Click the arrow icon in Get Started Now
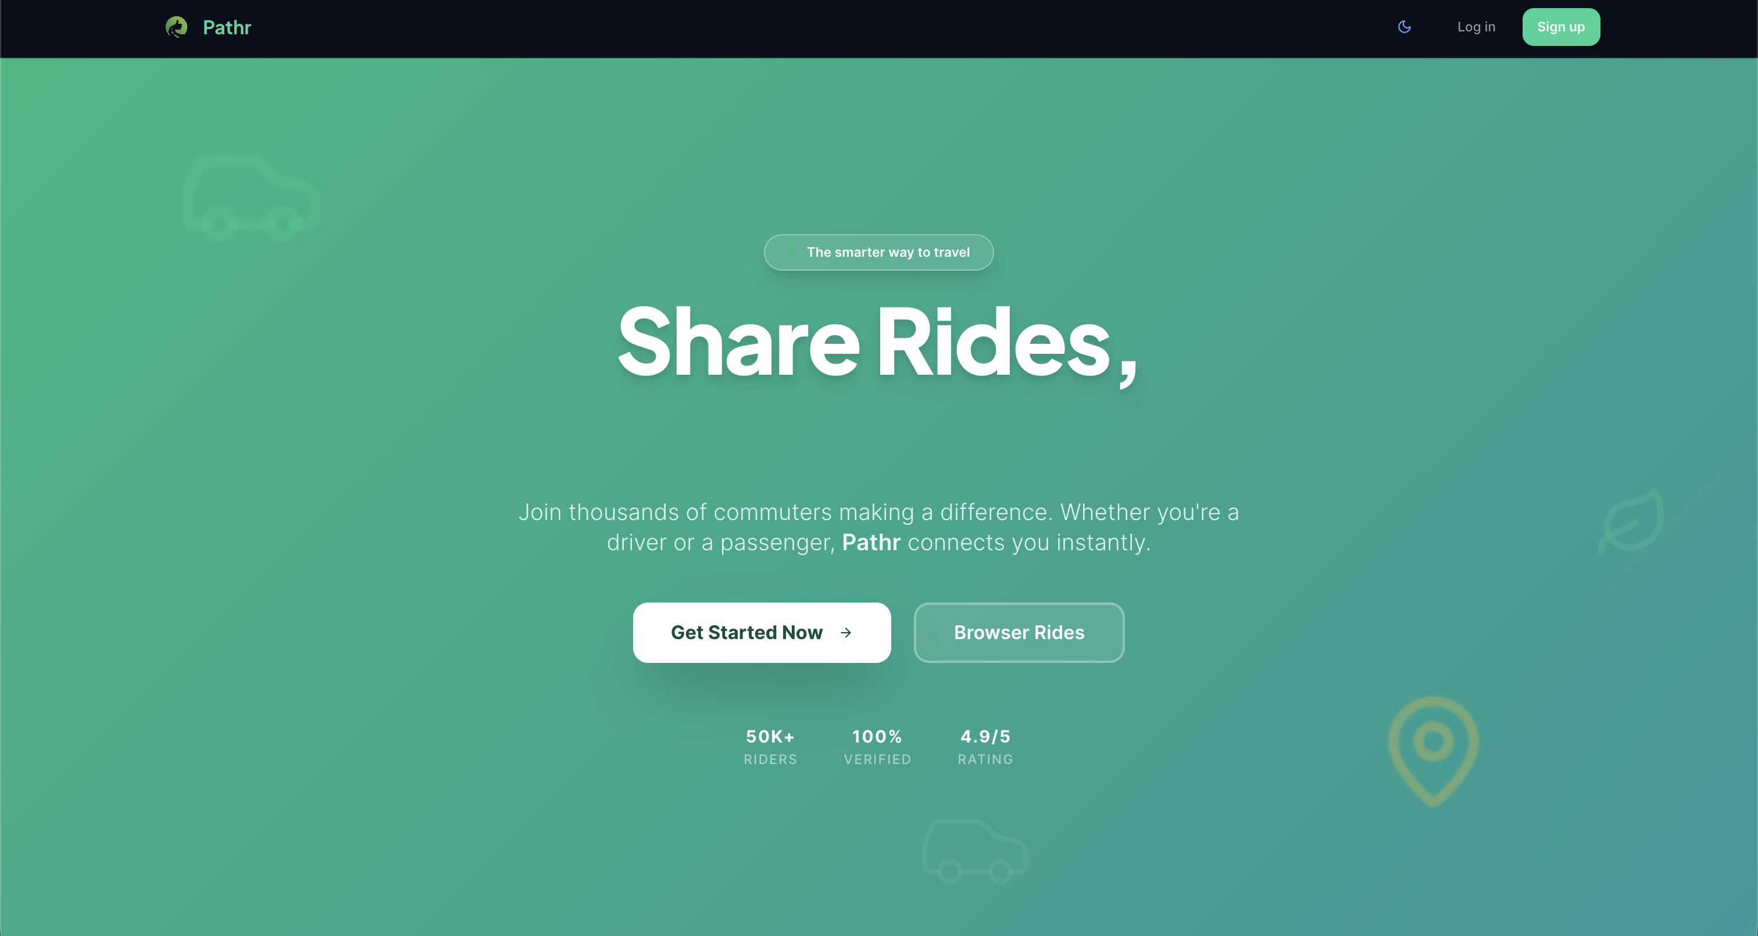Viewport: 1758px width, 936px height. (x=846, y=633)
